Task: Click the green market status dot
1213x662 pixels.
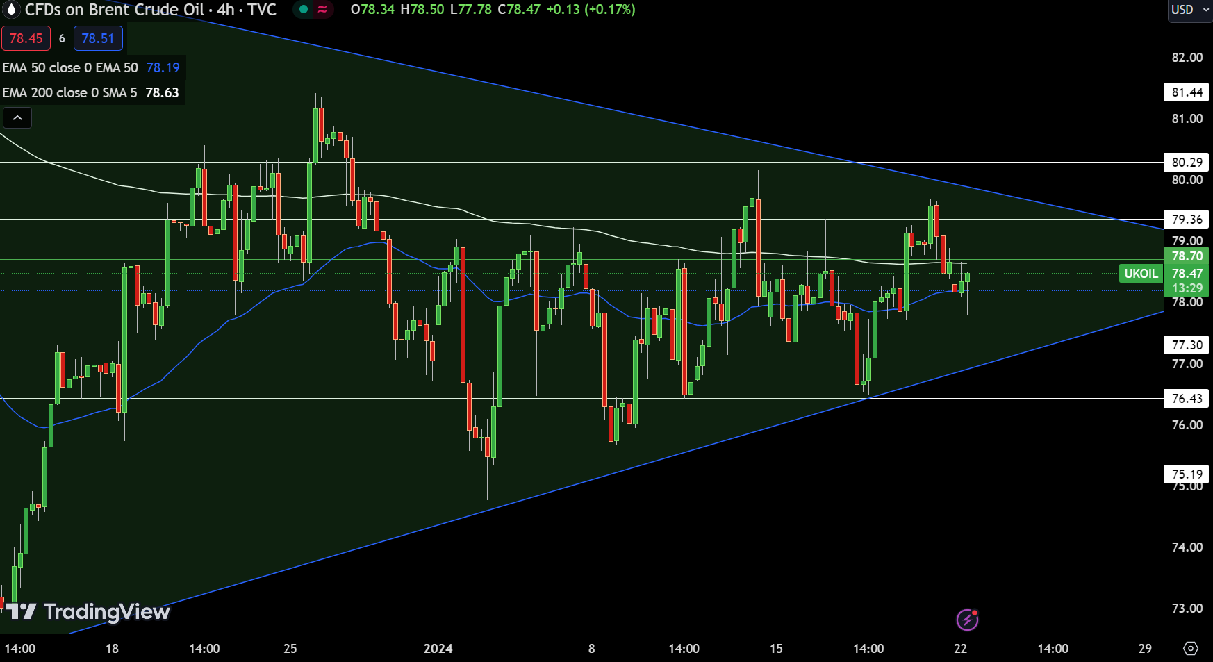Action: pos(304,10)
